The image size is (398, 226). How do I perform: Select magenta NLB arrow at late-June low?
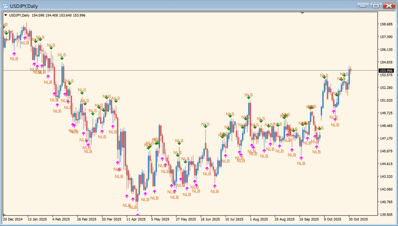[x=215, y=186]
